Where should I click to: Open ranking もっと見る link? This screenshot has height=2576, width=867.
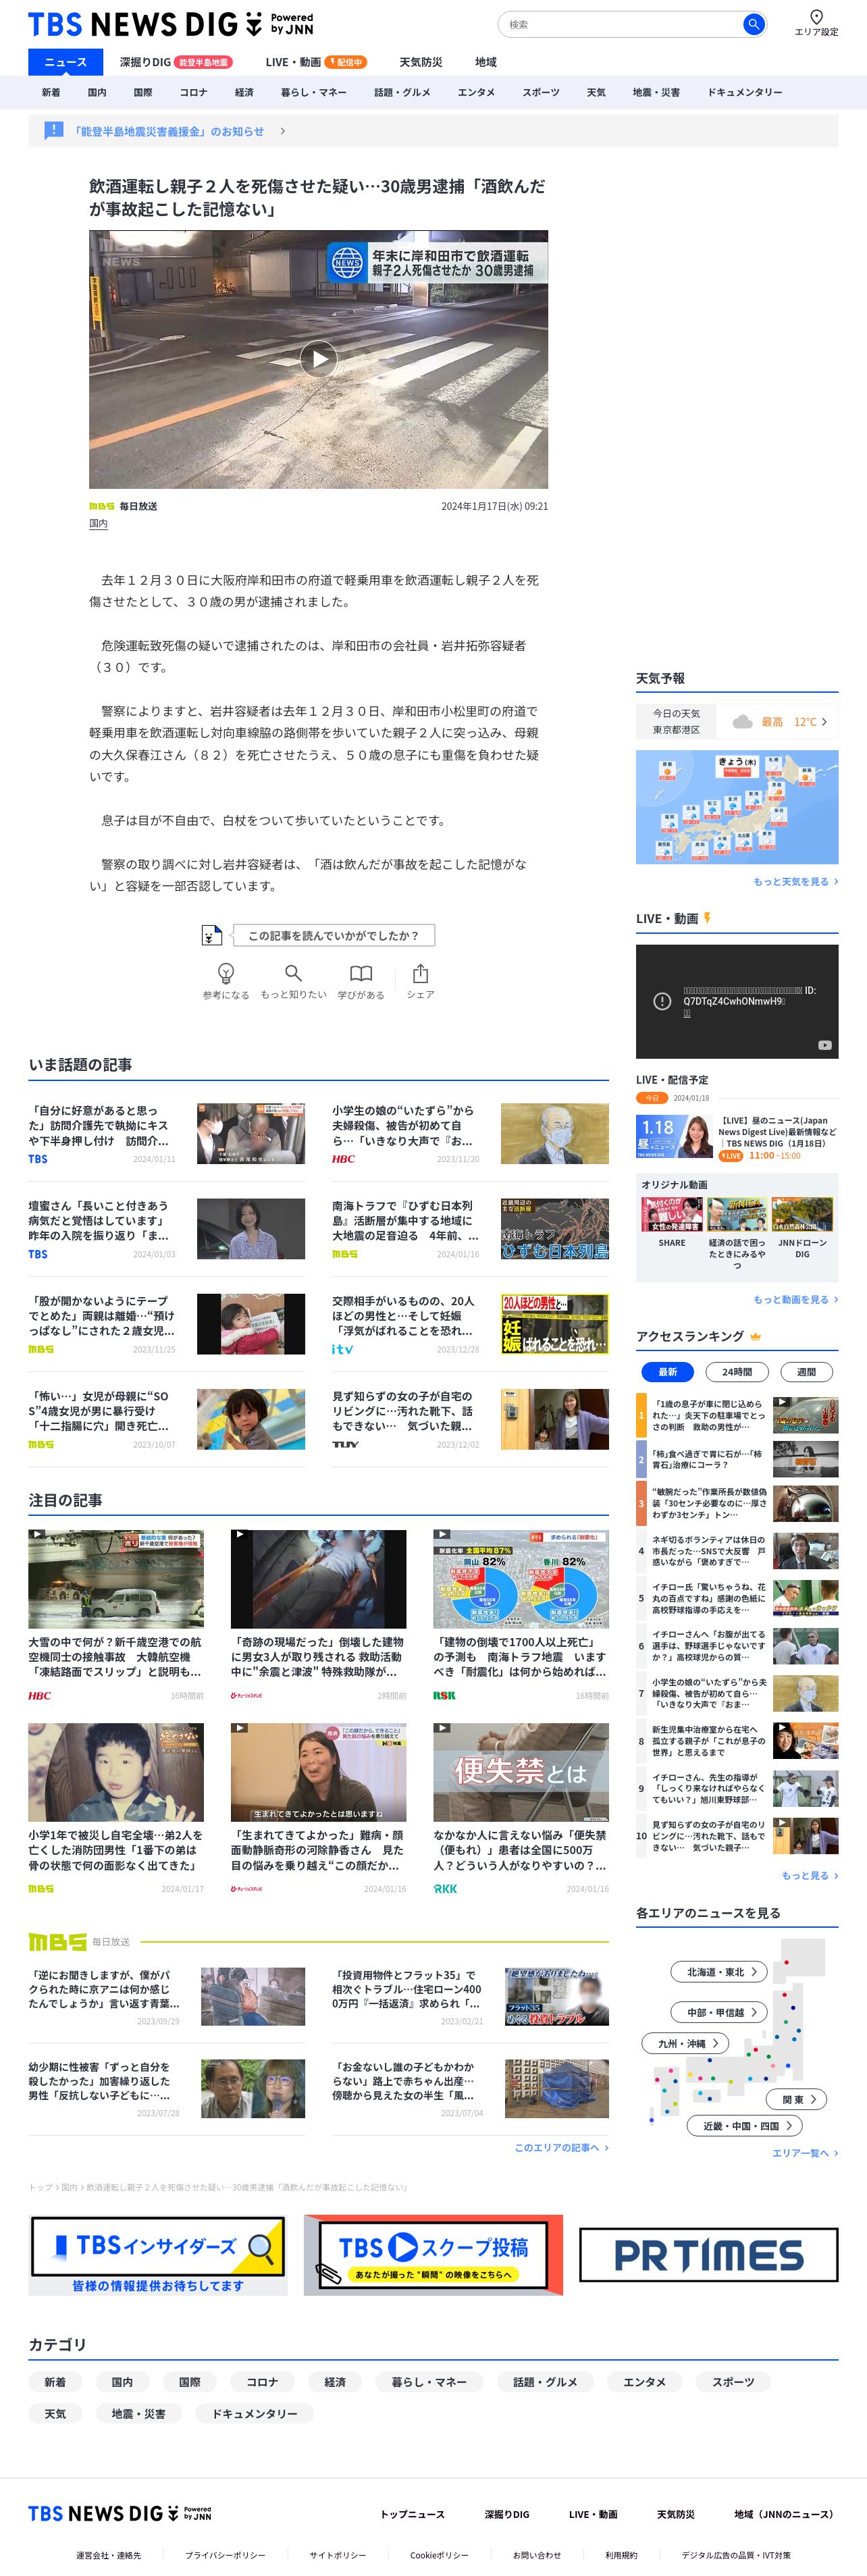pyautogui.click(x=809, y=1875)
